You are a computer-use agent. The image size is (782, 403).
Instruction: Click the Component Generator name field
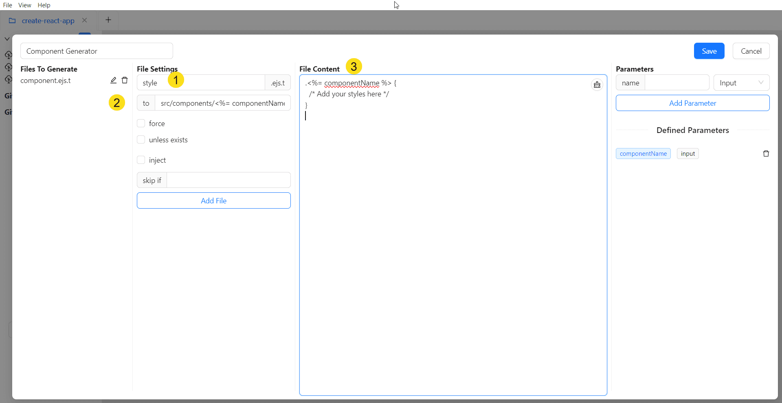click(97, 51)
